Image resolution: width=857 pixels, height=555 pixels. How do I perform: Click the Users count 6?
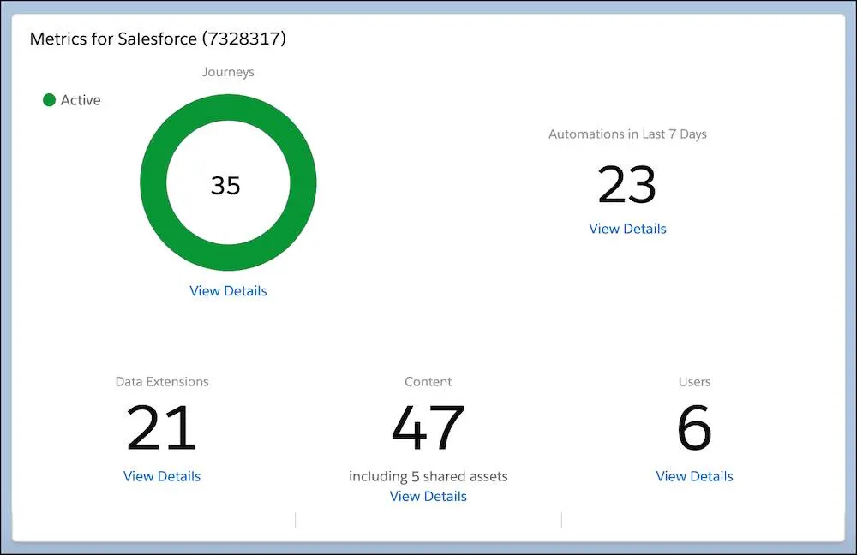(694, 427)
